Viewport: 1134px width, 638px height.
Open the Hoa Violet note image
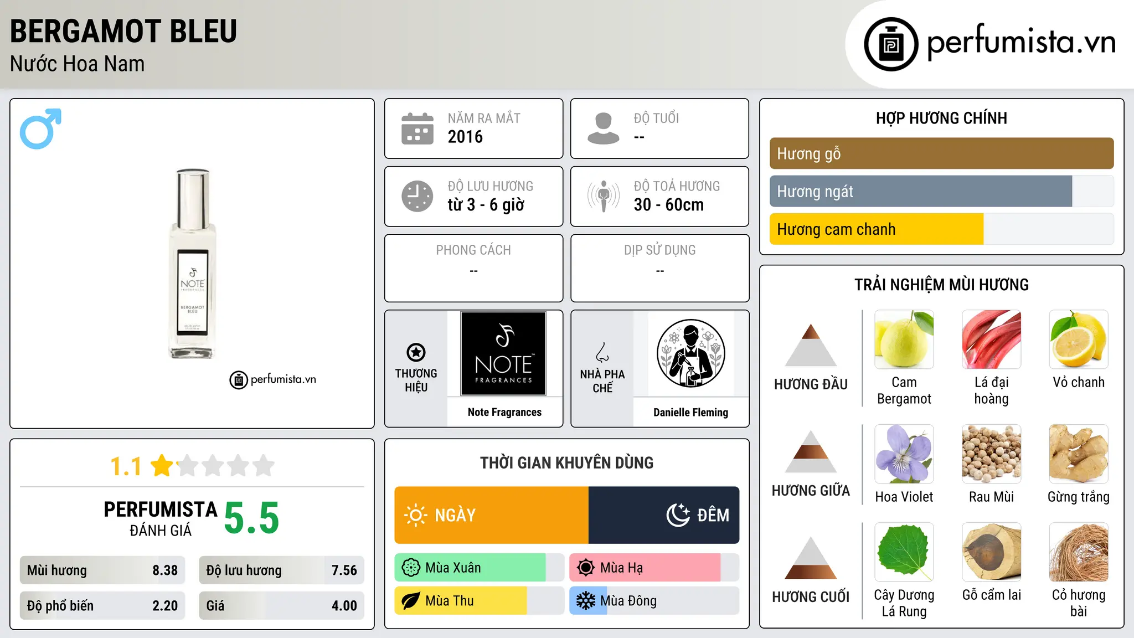(x=904, y=454)
